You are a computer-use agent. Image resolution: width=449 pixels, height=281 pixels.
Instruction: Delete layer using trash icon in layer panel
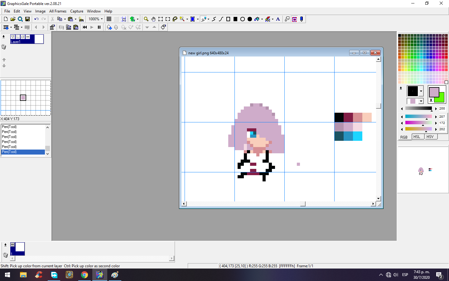[x=4, y=47]
